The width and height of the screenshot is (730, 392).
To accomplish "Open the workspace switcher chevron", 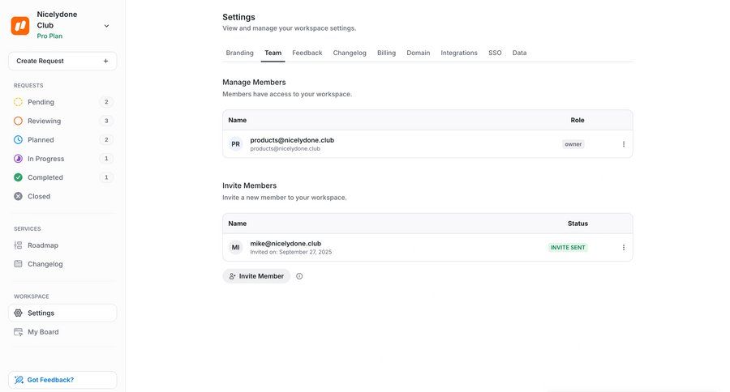I will pos(106,26).
